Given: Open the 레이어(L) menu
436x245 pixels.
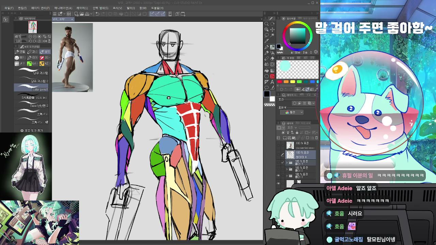Looking at the screenshot, I should 82,8.
